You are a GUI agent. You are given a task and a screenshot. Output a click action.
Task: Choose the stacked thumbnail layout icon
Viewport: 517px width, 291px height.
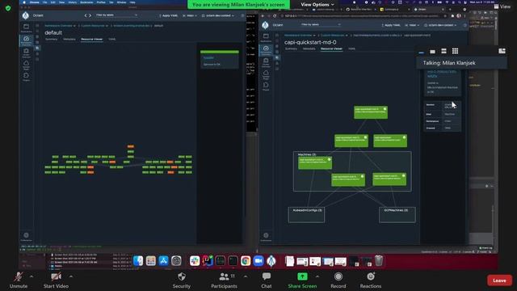click(443, 51)
